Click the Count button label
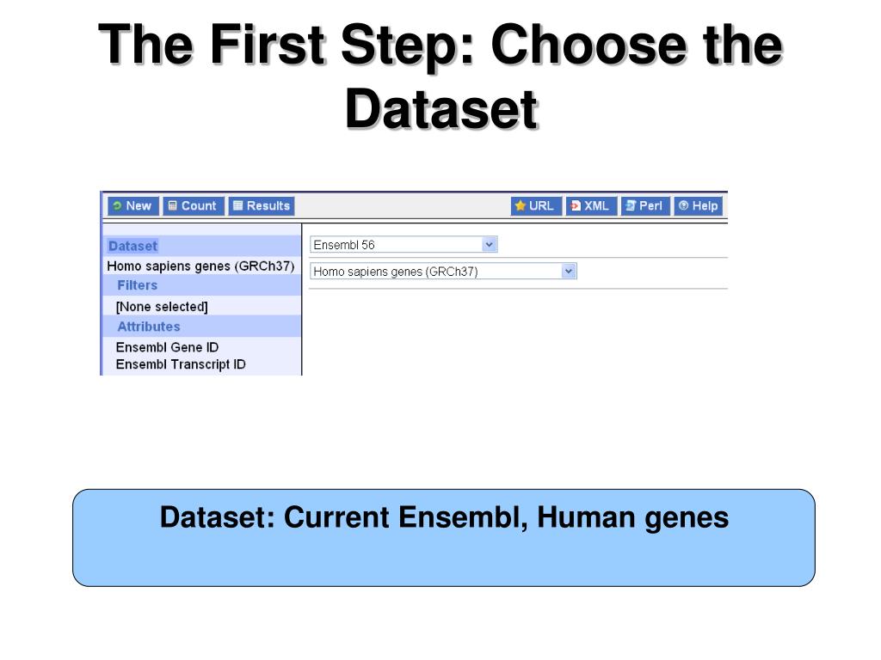 coord(199,206)
